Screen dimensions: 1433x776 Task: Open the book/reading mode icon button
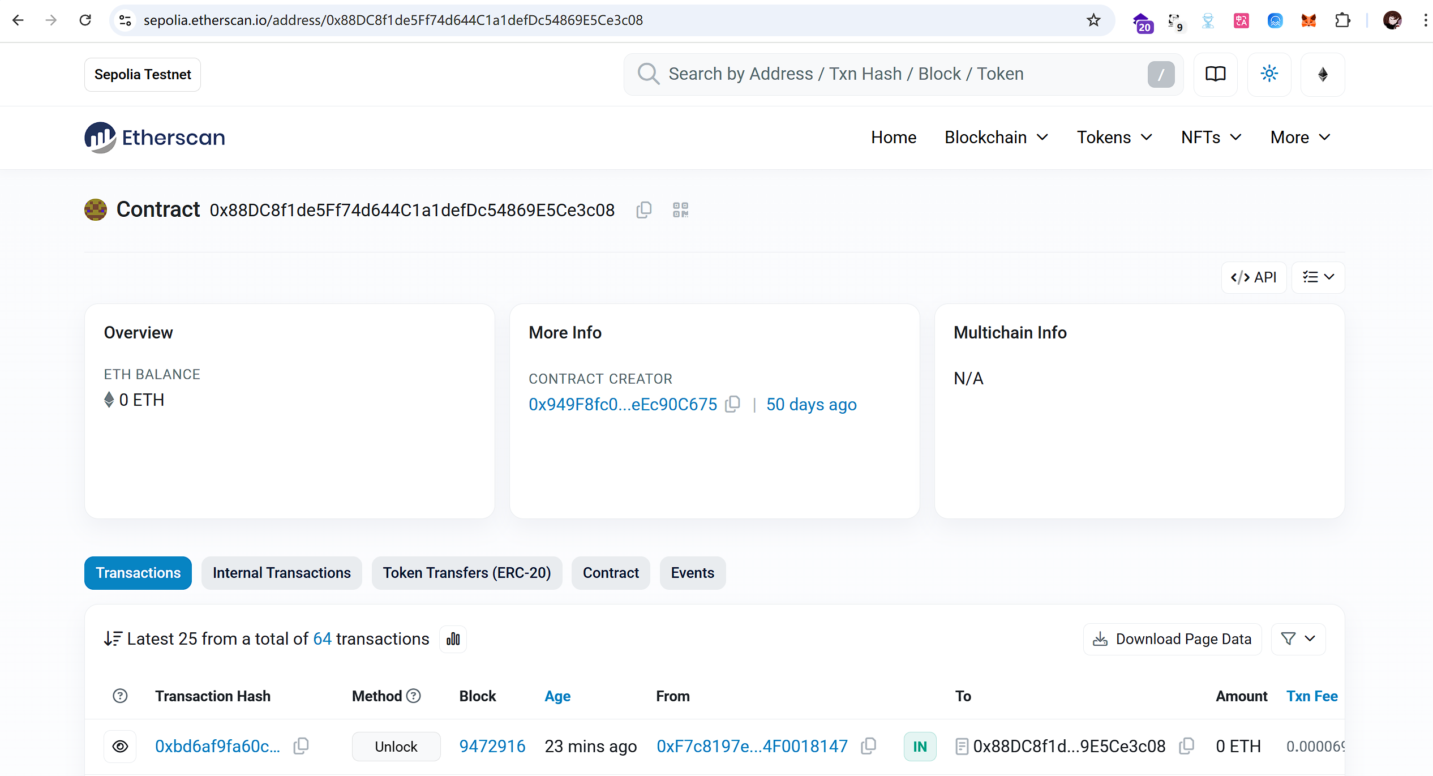click(1215, 74)
